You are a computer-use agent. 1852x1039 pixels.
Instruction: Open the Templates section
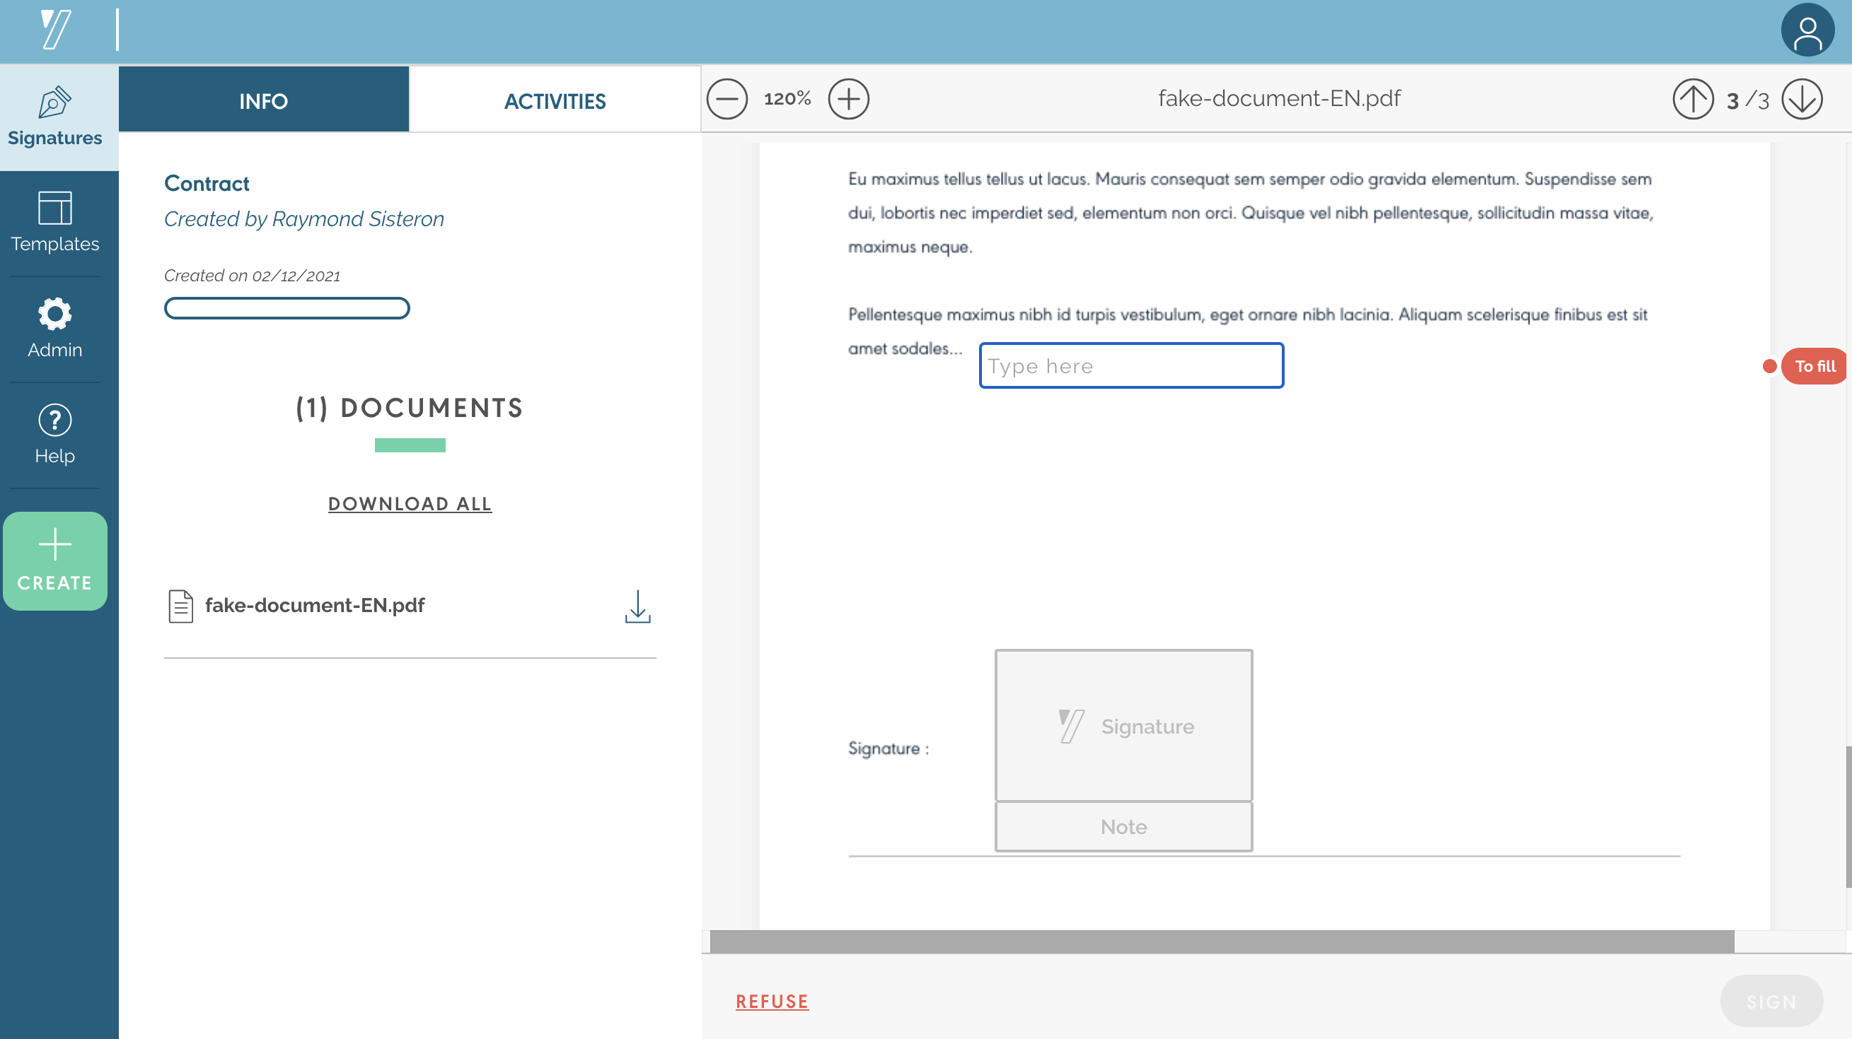pyautogui.click(x=54, y=222)
